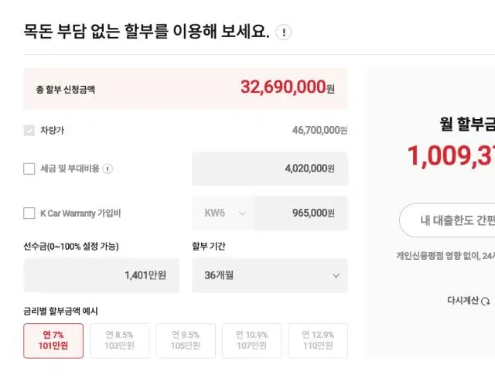Toggle the 차량가 checkbox
The width and height of the screenshot is (495, 389).
pyautogui.click(x=29, y=131)
